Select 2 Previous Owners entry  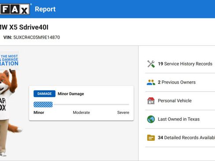pos(180,82)
